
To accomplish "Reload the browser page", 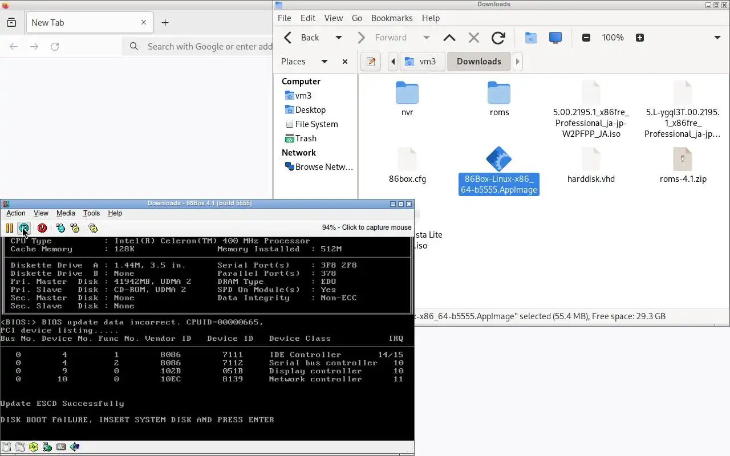I will (55, 47).
